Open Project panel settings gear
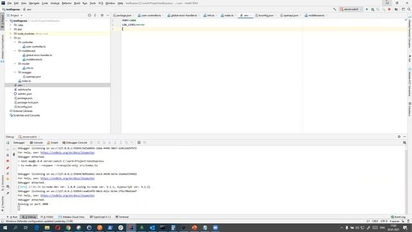 pos(102,15)
